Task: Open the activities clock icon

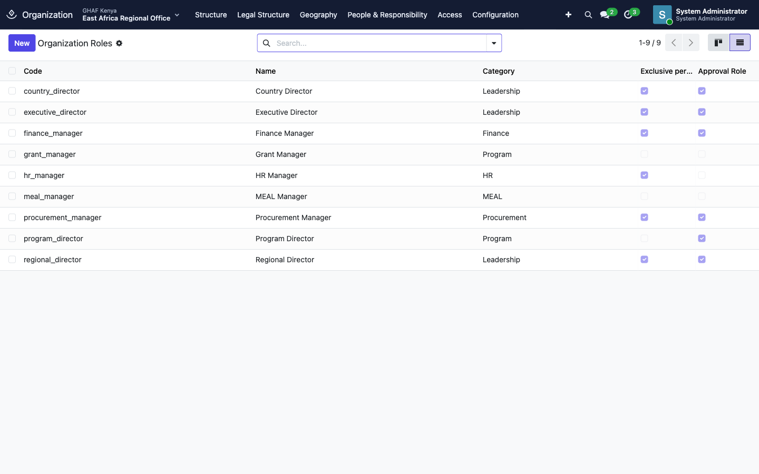Action: pyautogui.click(x=628, y=15)
